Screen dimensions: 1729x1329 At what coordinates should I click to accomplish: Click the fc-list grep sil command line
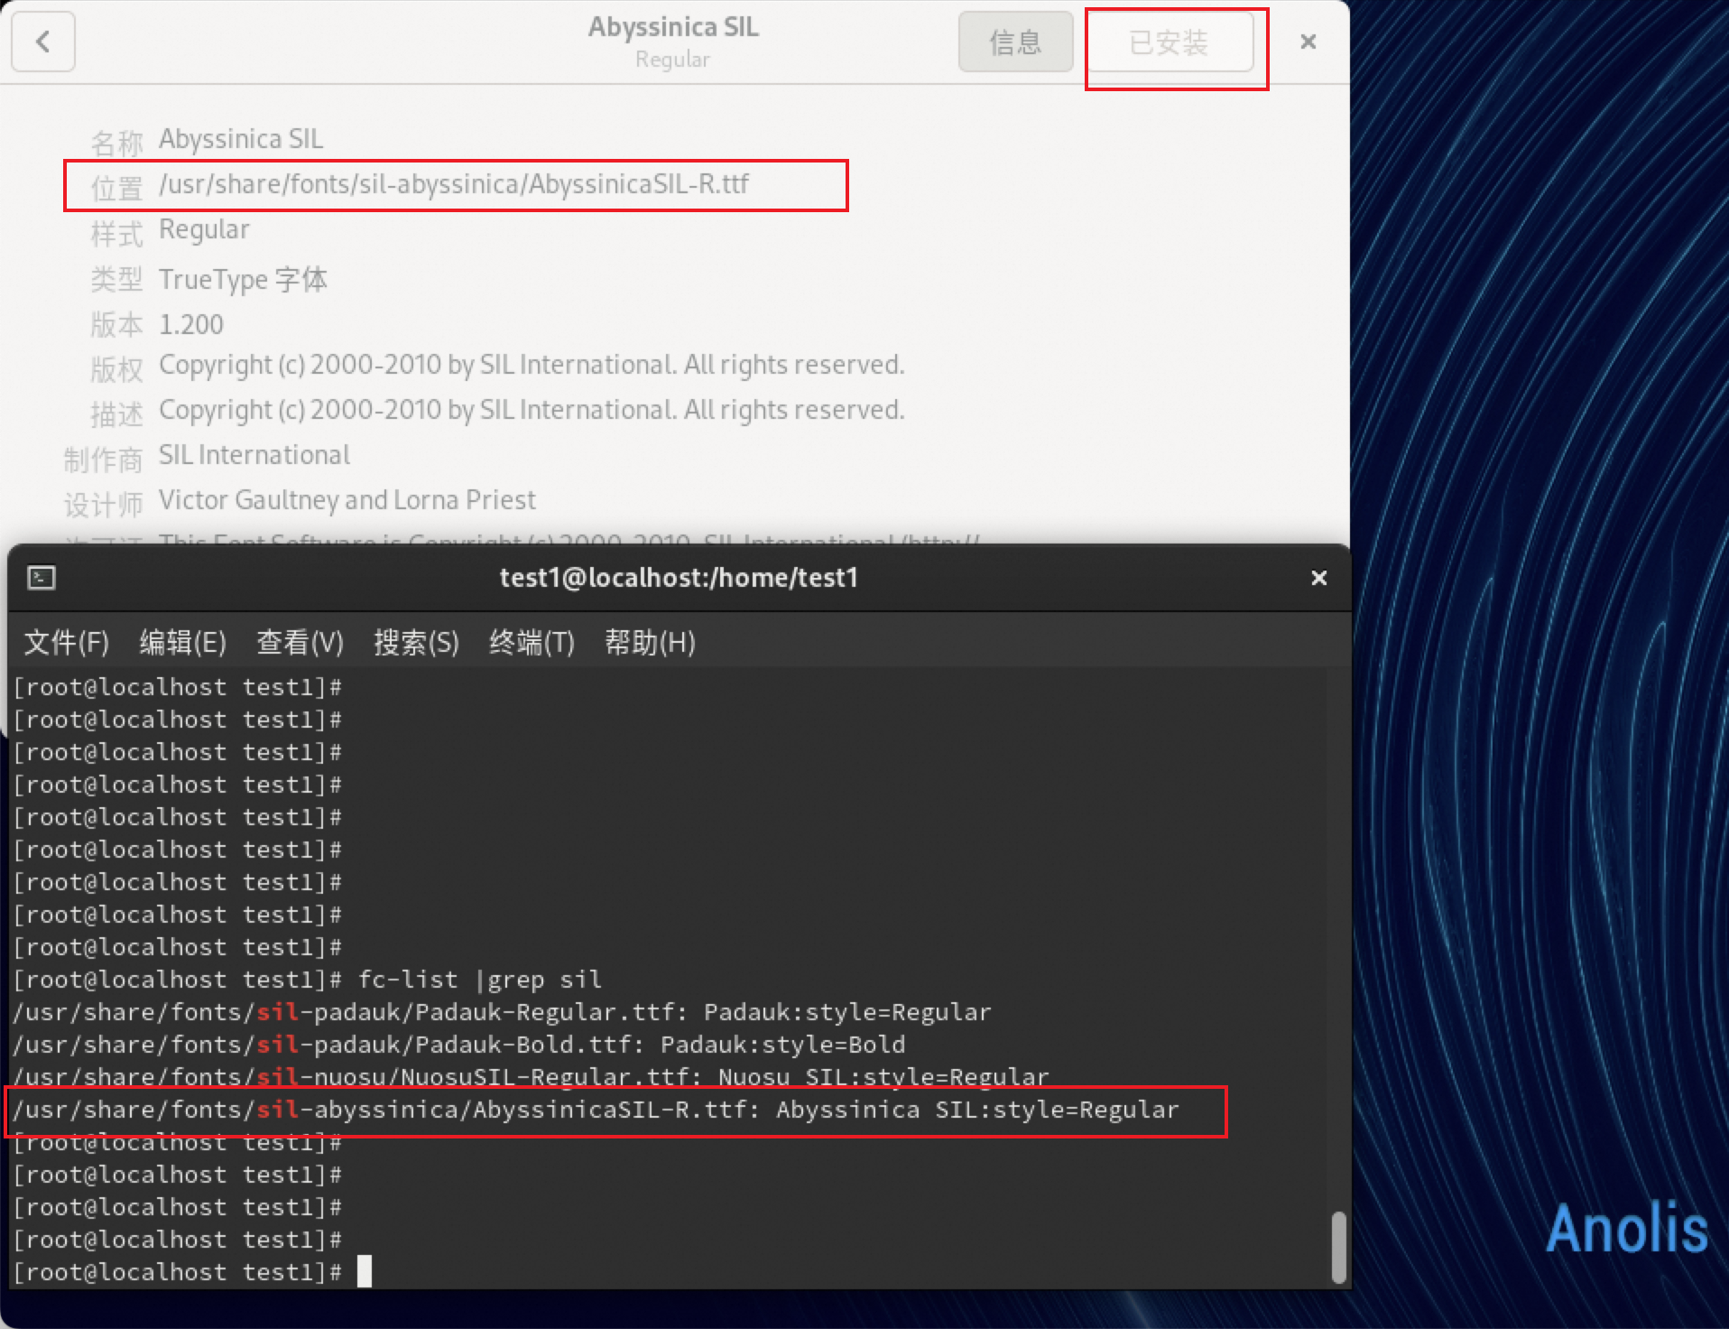(x=479, y=980)
